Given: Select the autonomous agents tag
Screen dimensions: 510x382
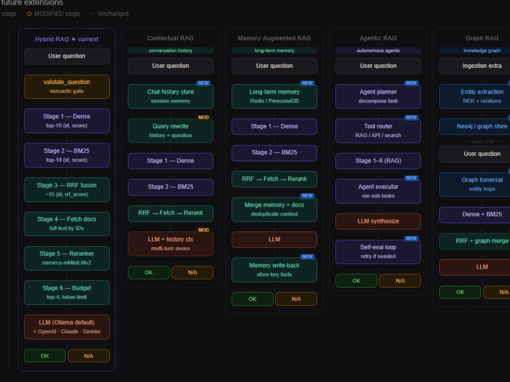Looking at the screenshot, I should point(378,50).
